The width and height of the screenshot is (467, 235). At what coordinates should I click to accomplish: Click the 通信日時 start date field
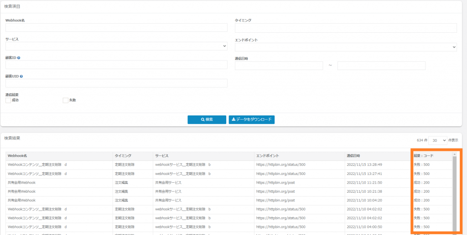pyautogui.click(x=279, y=65)
